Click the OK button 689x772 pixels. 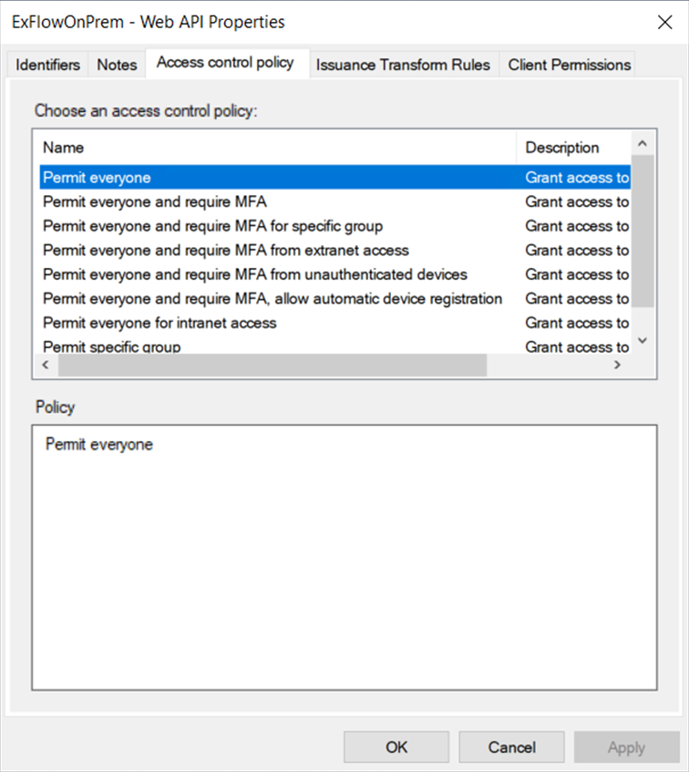[396, 746]
